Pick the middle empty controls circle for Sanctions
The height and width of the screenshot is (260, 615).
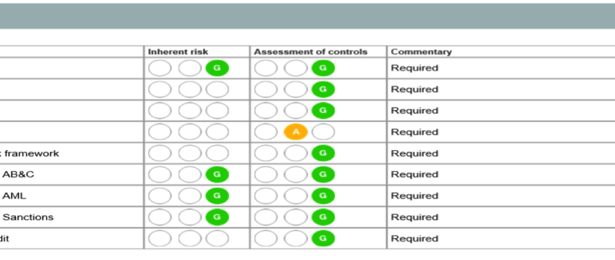296,217
